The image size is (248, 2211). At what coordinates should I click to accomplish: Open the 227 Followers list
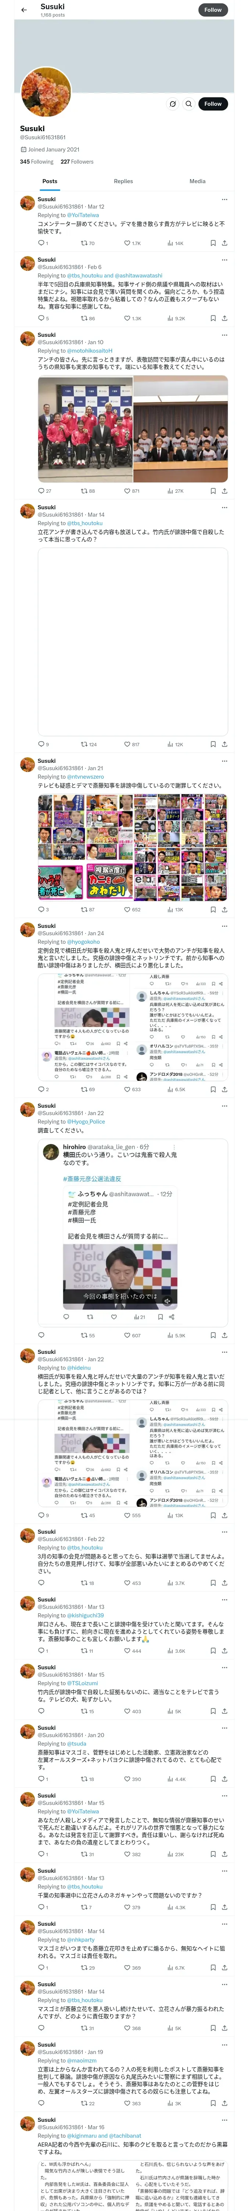point(77,161)
